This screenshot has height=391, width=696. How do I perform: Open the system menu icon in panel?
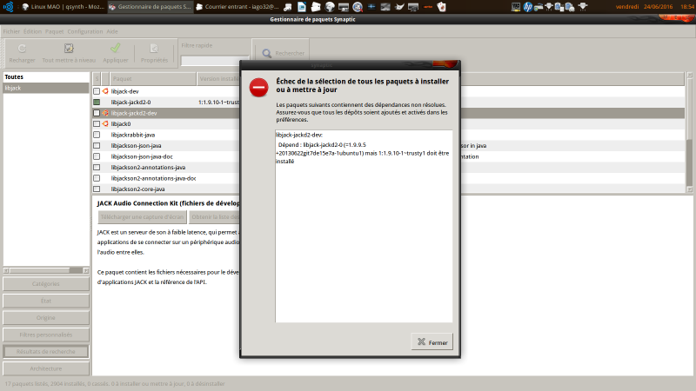click(9, 7)
